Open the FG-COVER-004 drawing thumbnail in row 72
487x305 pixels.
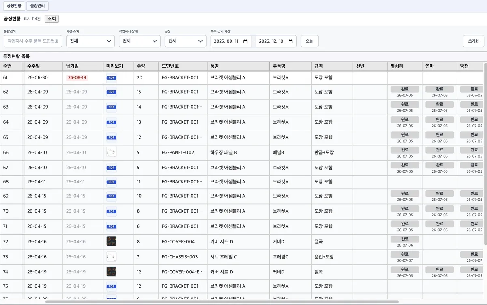tap(111, 242)
